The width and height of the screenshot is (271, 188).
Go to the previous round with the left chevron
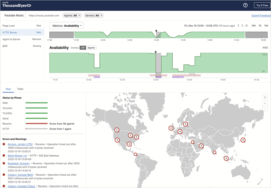[x=238, y=25]
